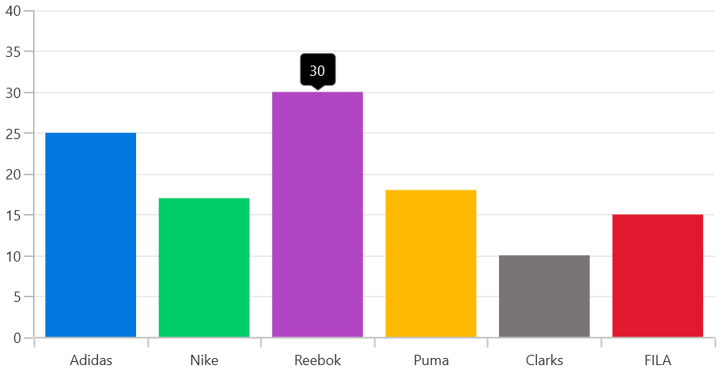
Task: Click the Clarks axis label
Action: point(544,360)
